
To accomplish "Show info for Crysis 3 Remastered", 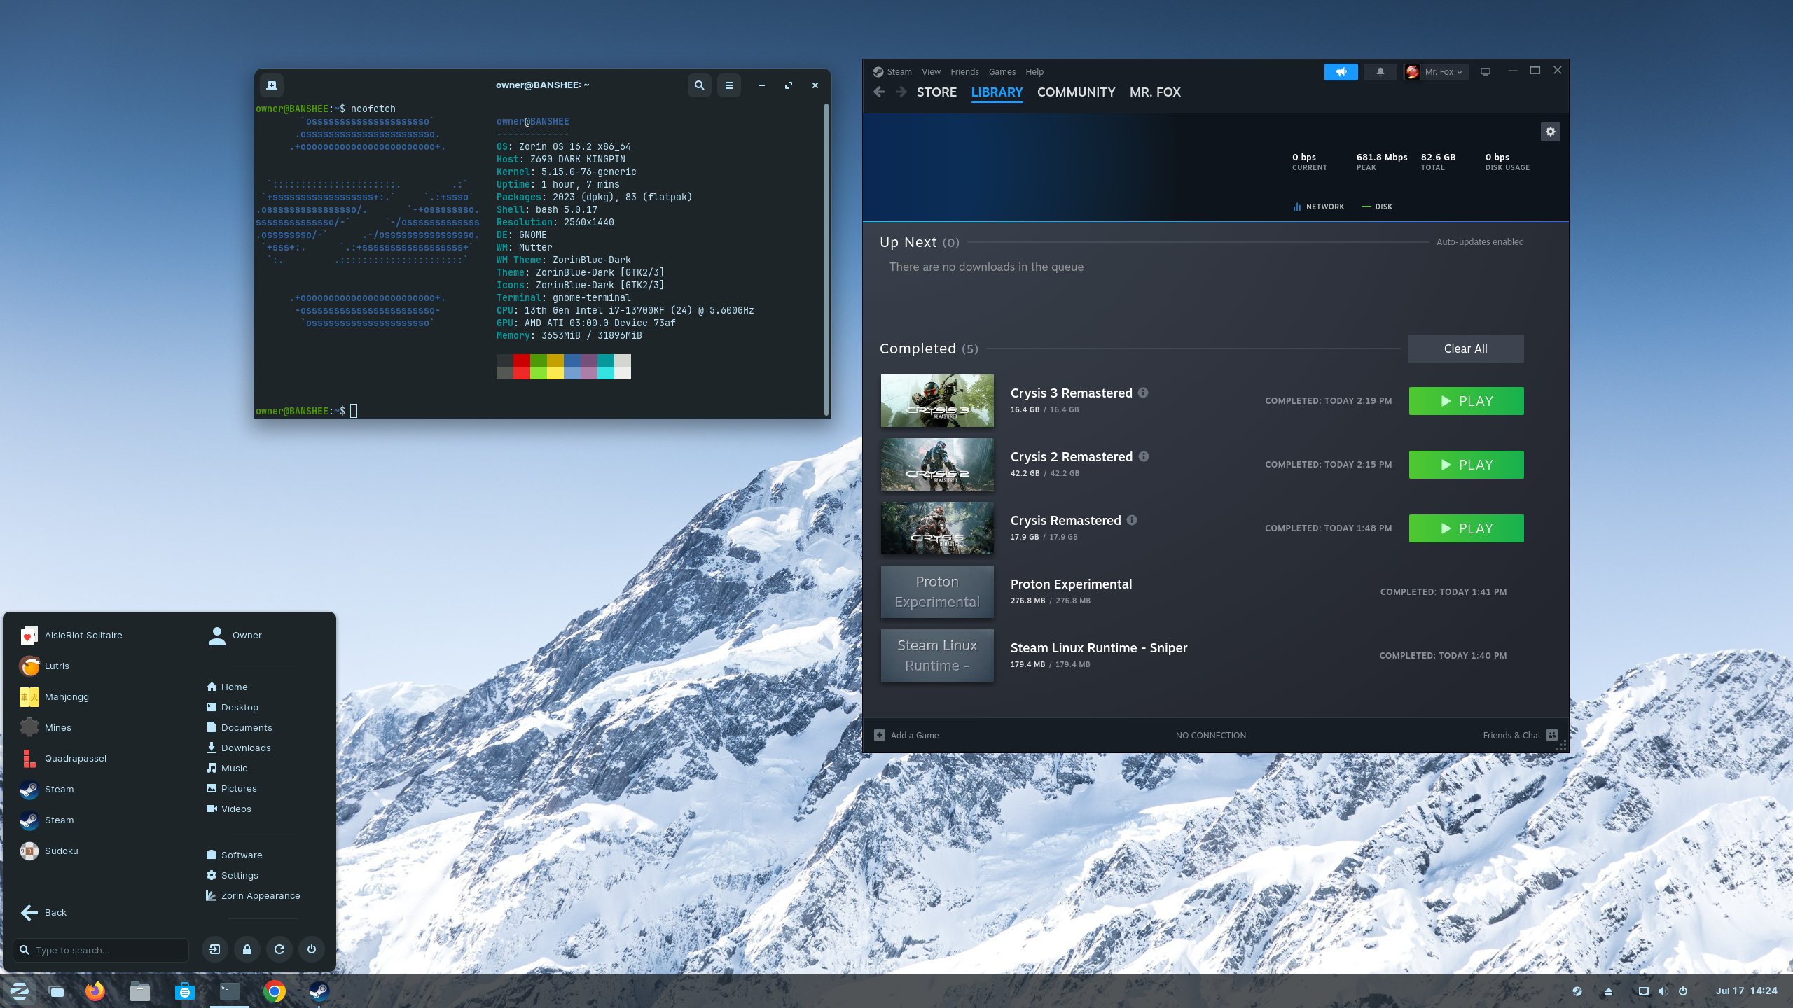I will click(1143, 393).
